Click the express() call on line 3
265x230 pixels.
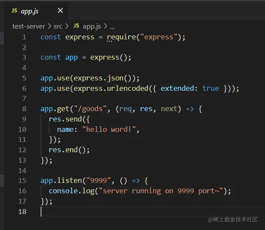pyautogui.click(x=108, y=57)
